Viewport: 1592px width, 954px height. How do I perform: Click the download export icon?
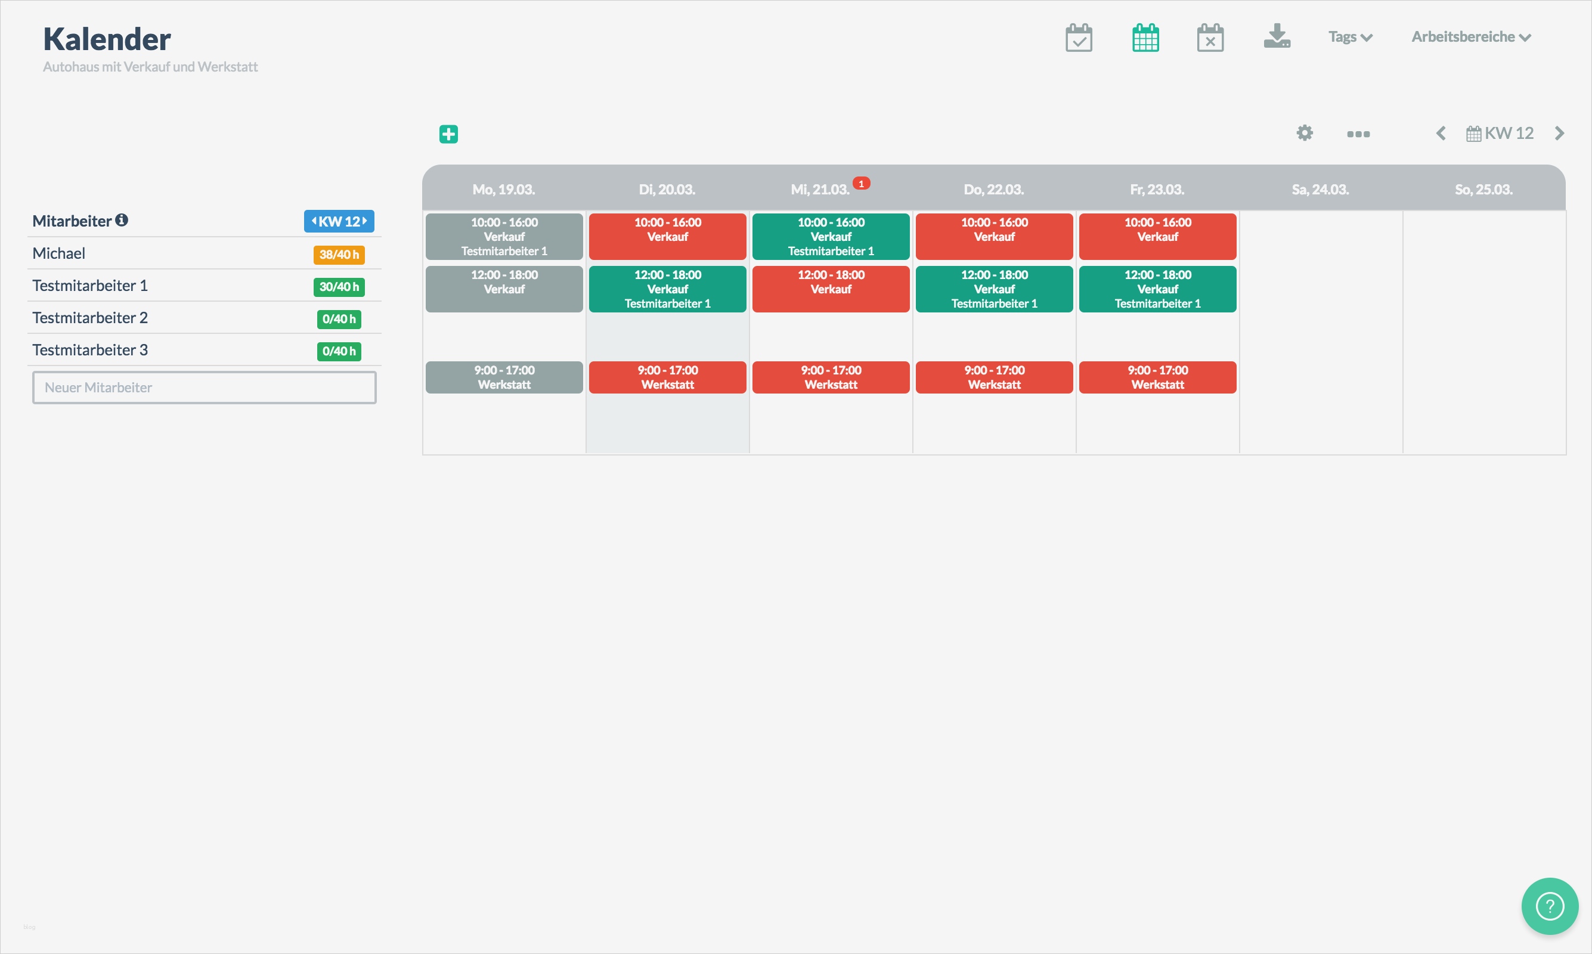tap(1277, 36)
